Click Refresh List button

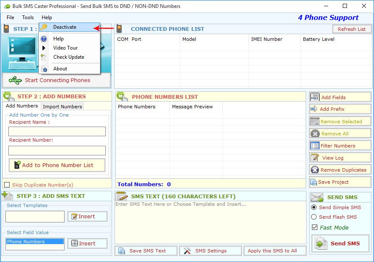pos(352,29)
